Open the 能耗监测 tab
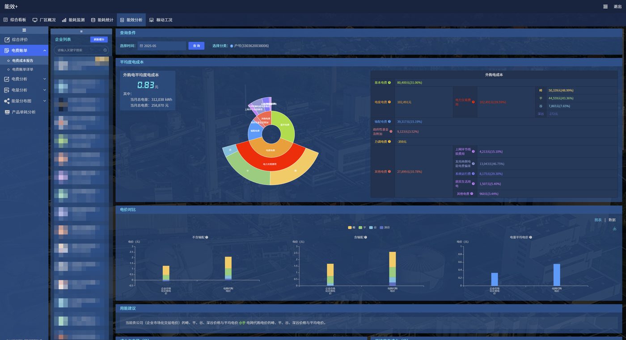 73,20
